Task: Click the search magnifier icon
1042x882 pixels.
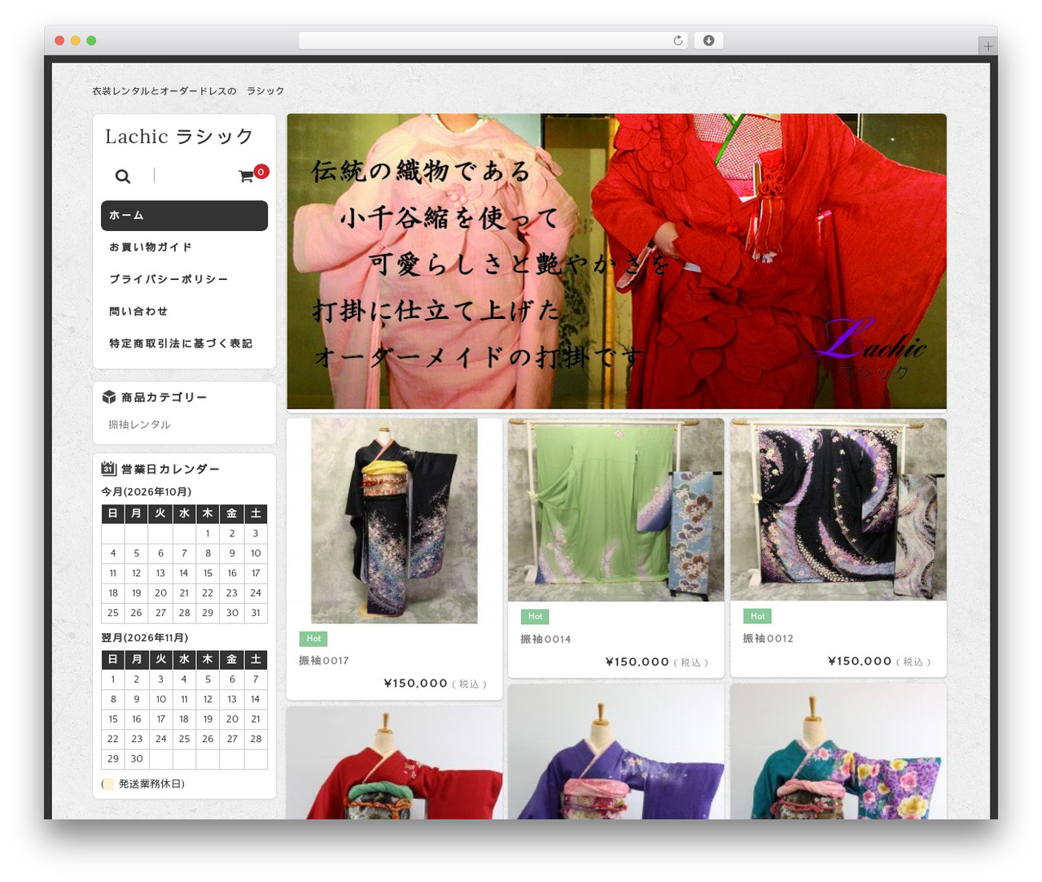Action: point(122,176)
